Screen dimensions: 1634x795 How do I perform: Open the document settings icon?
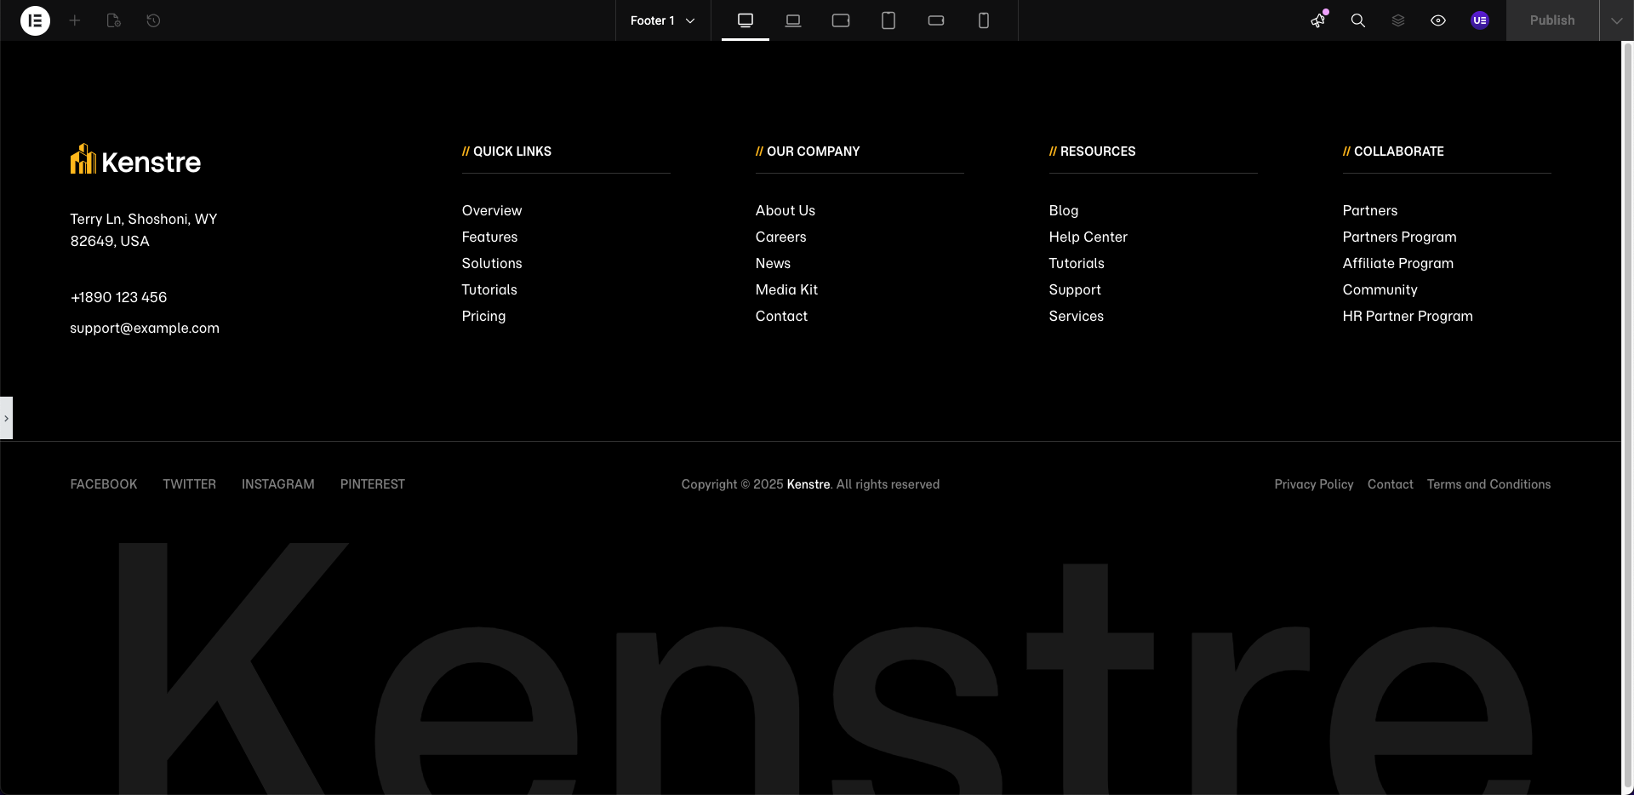pyautogui.click(x=113, y=20)
